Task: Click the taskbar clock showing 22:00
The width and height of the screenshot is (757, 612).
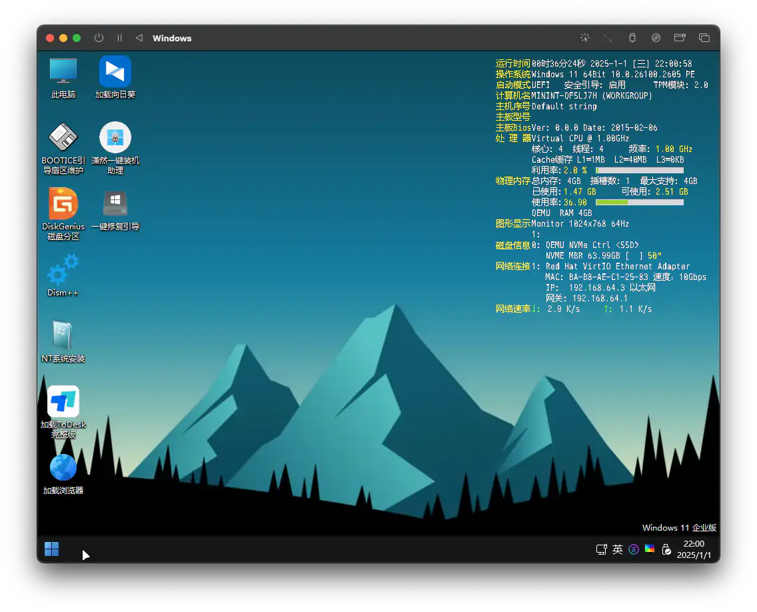Action: pyautogui.click(x=694, y=549)
